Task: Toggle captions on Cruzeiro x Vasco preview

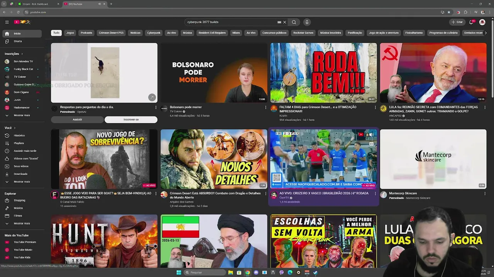Action: pyautogui.click(x=371, y=144)
